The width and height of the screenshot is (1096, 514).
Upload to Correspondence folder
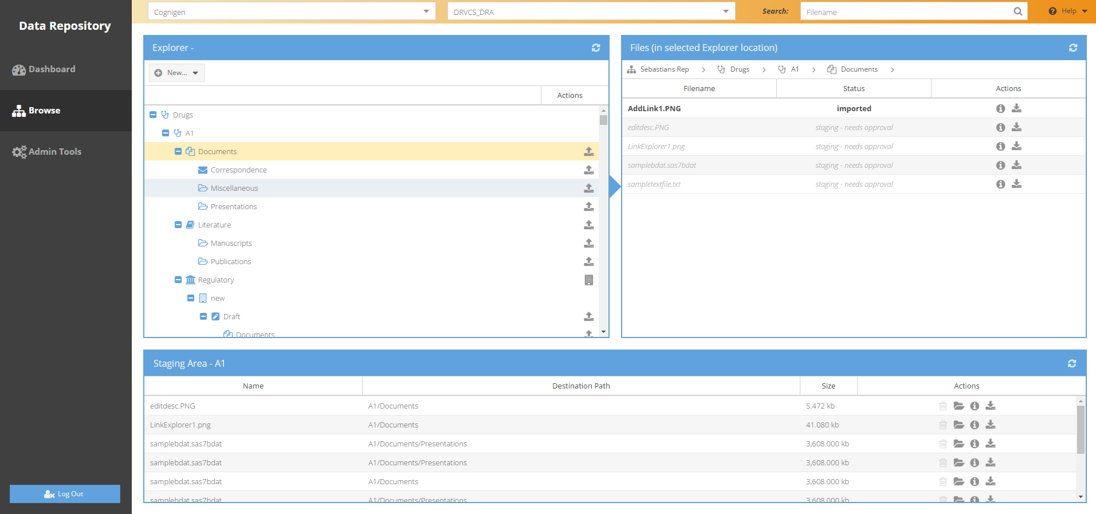(588, 170)
